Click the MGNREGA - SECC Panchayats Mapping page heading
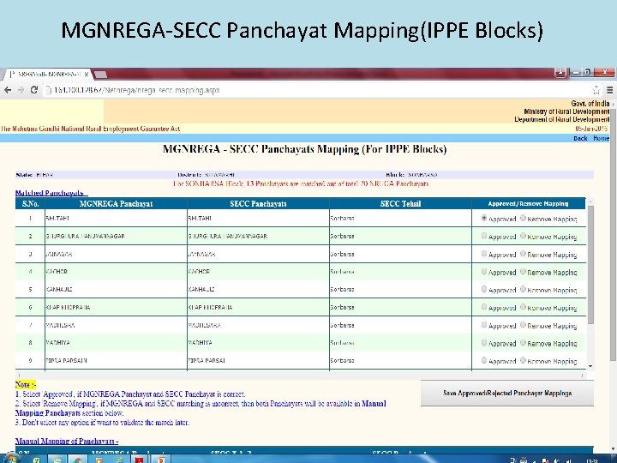The image size is (617, 463). point(304,149)
